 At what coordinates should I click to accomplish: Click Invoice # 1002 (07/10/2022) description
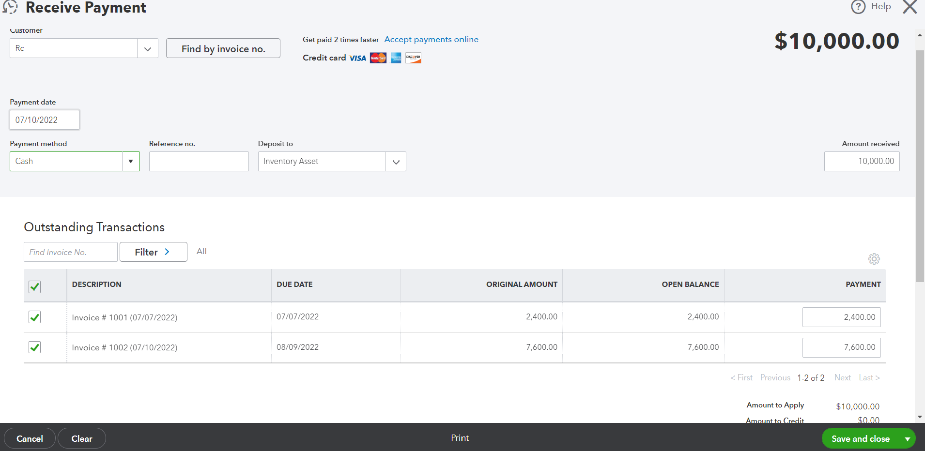tap(124, 347)
